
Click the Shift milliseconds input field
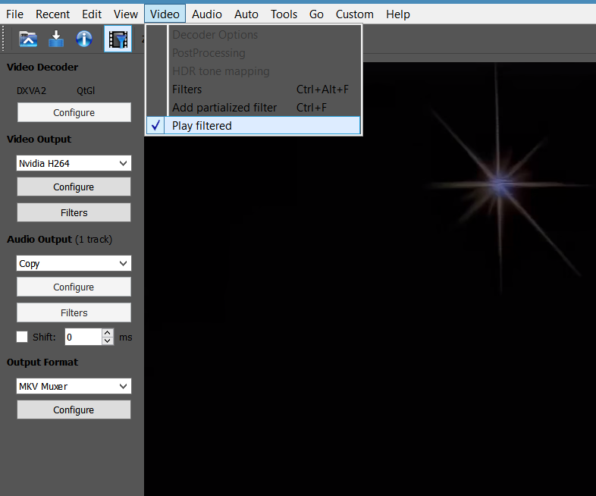click(x=83, y=337)
